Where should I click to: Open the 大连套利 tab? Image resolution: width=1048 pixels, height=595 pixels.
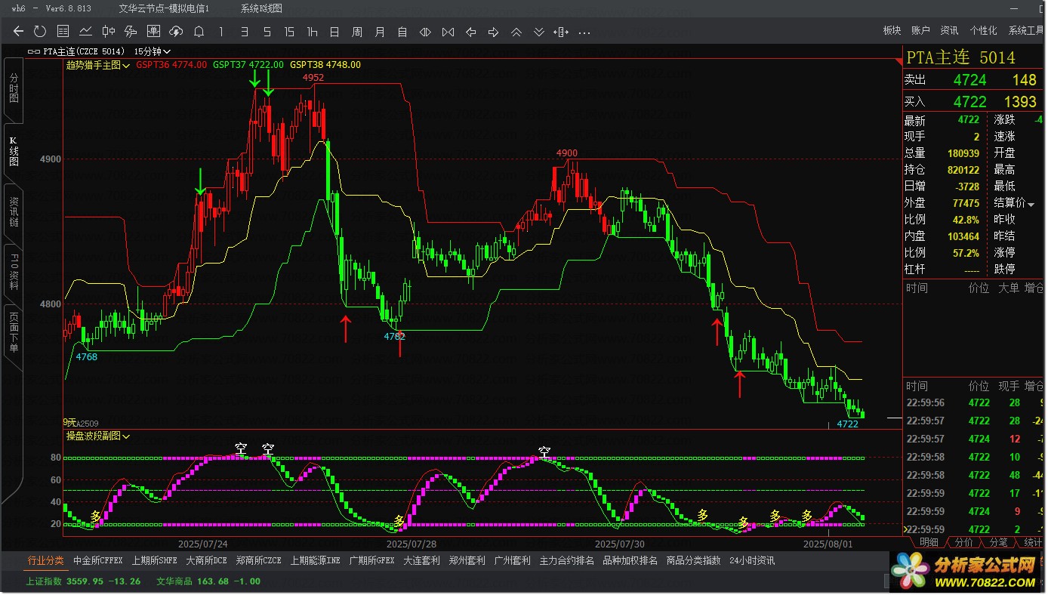(x=421, y=561)
